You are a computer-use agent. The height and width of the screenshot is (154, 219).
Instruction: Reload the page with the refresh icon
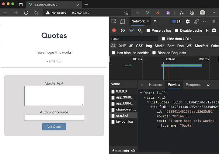point(26,13)
